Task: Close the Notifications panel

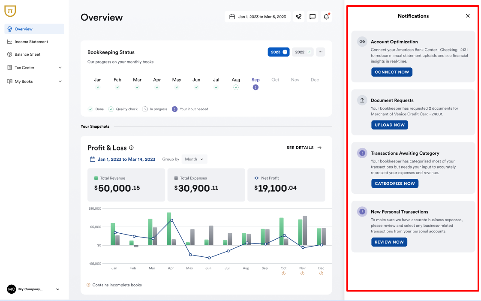Action: point(468,16)
